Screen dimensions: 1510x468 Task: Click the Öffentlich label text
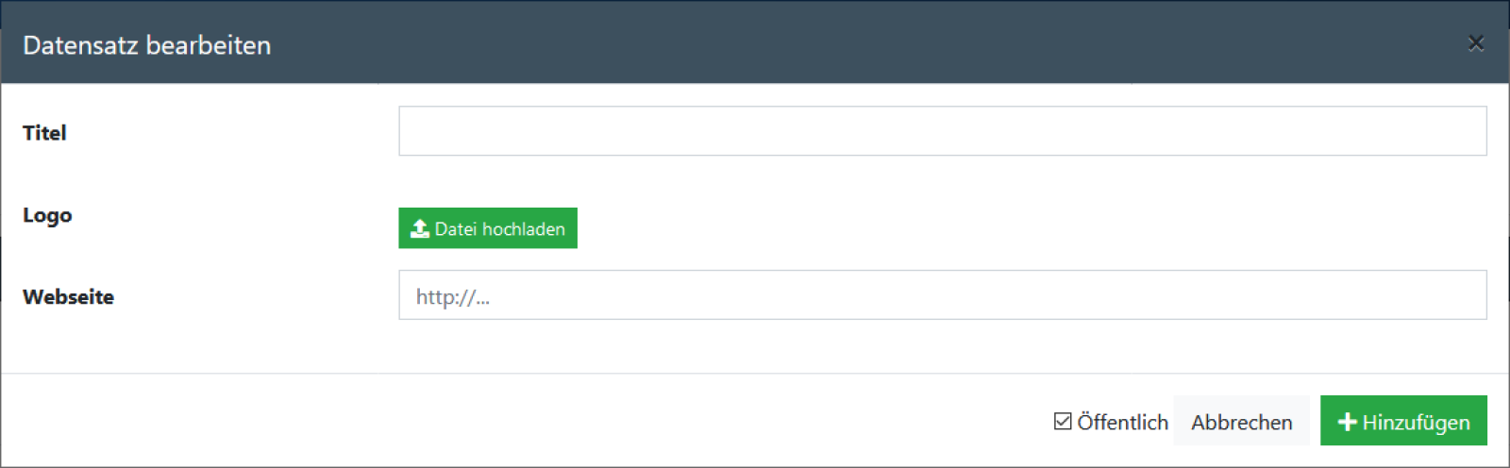pyautogui.click(x=1122, y=422)
